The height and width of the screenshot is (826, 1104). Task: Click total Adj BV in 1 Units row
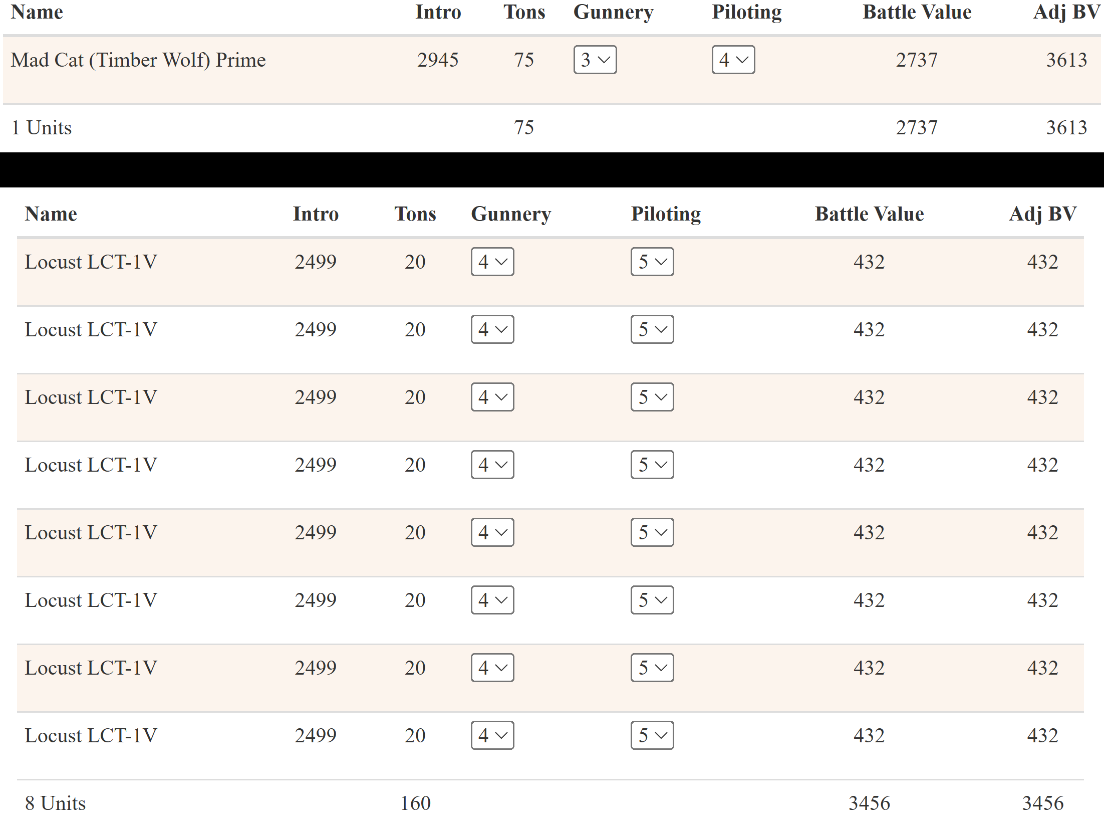(x=1066, y=128)
